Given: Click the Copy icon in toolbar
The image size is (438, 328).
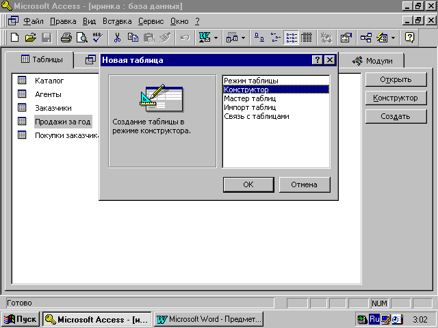Looking at the screenshot, I should click(133, 38).
